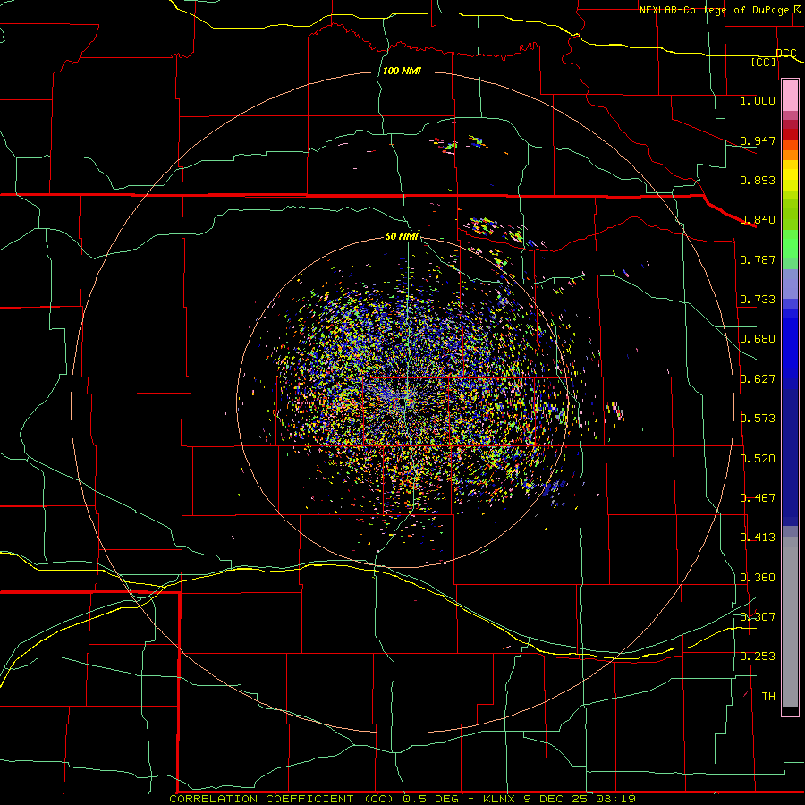Click the 100 NMI range ring label
The width and height of the screenshot is (805, 805).
402,71
